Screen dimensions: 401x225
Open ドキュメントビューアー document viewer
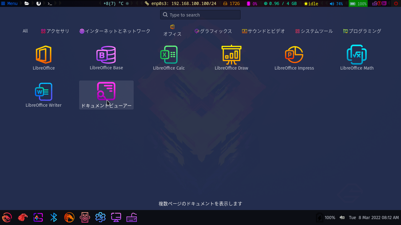point(106,95)
